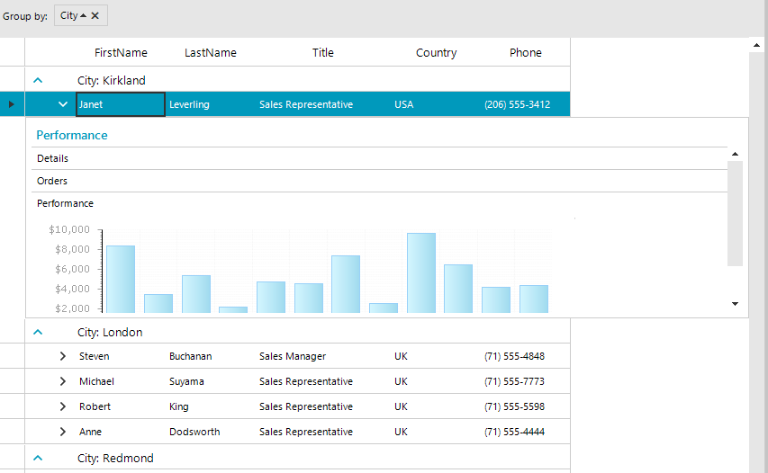The image size is (768, 473).
Task: Collapse the City: London group
Action: click(38, 332)
